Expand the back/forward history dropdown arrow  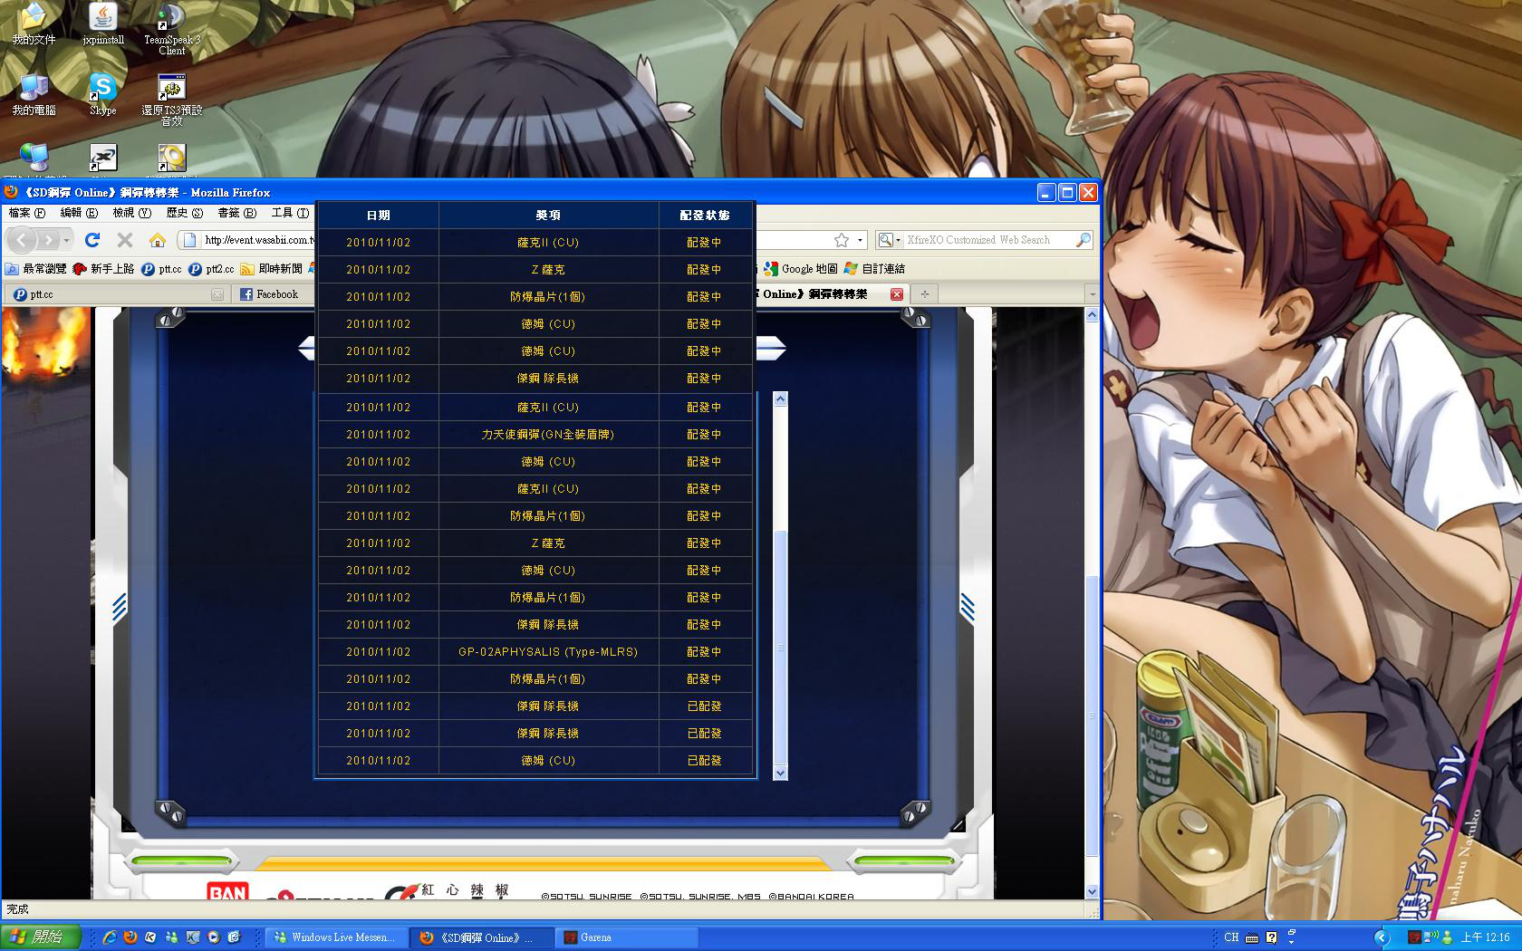pos(66,240)
